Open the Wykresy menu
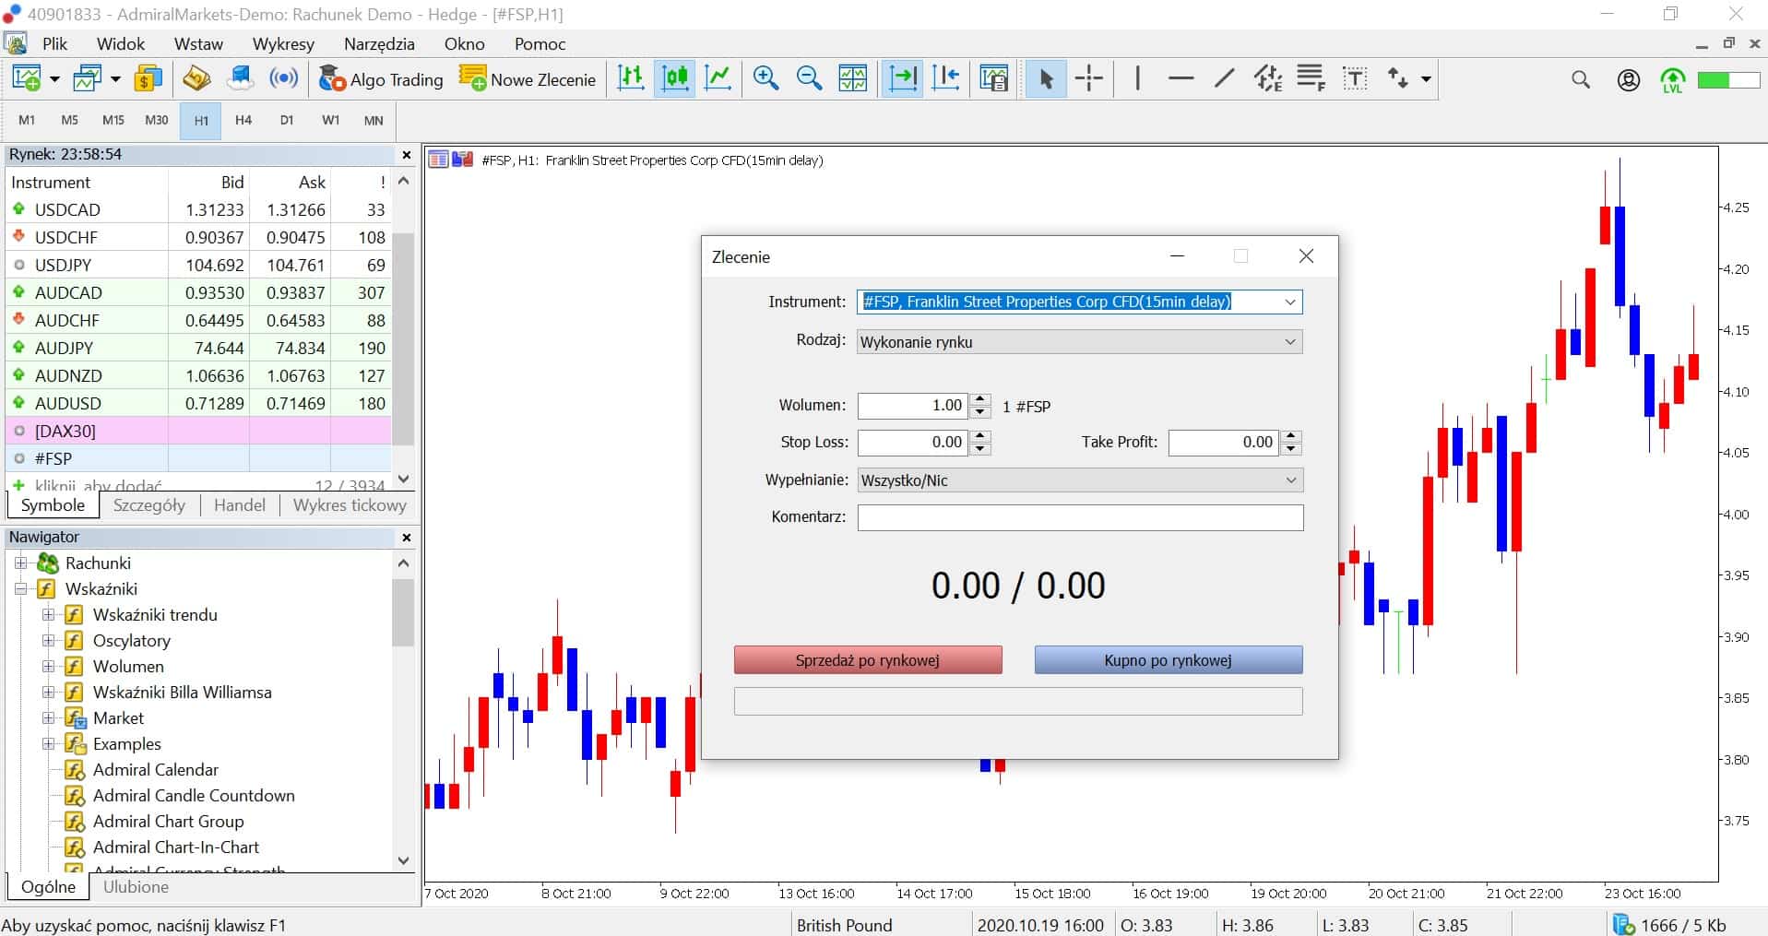Image resolution: width=1768 pixels, height=936 pixels. click(283, 44)
